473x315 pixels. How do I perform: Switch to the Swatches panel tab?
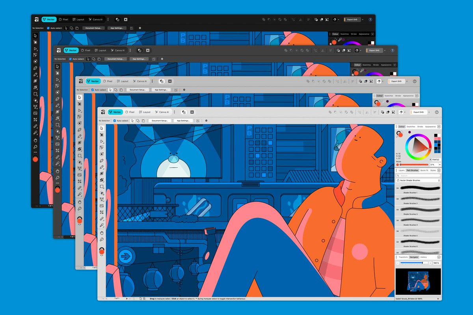[x=411, y=126]
